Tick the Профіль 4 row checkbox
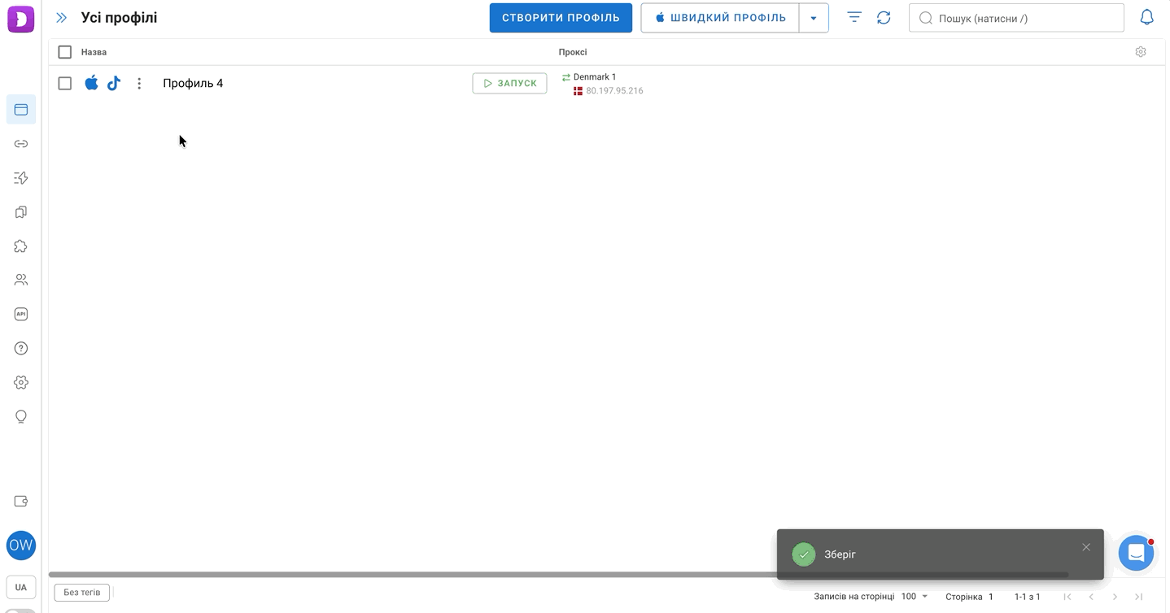The width and height of the screenshot is (1170, 613). click(x=65, y=83)
